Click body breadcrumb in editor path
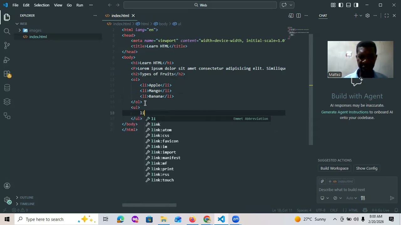Viewport: 401px width, 225px height. 161,24
